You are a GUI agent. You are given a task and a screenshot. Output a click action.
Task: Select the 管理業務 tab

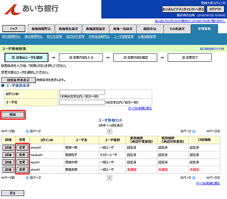point(204,29)
